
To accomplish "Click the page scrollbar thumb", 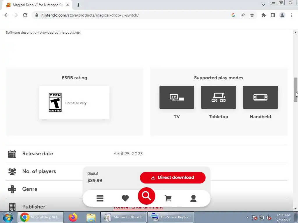I will point(295,90).
